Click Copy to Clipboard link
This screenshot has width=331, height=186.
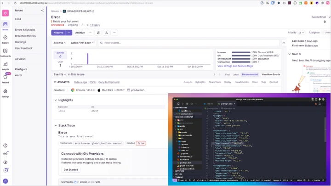coord(109,82)
